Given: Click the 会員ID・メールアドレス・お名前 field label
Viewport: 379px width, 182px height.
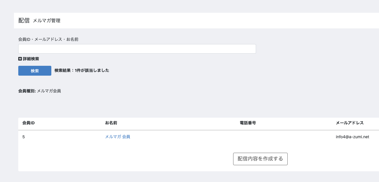Looking at the screenshot, I should tap(48, 39).
